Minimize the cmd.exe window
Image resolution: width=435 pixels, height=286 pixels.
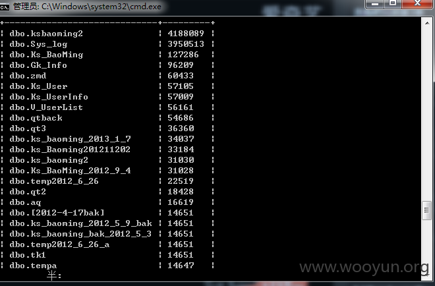click(x=375, y=4)
